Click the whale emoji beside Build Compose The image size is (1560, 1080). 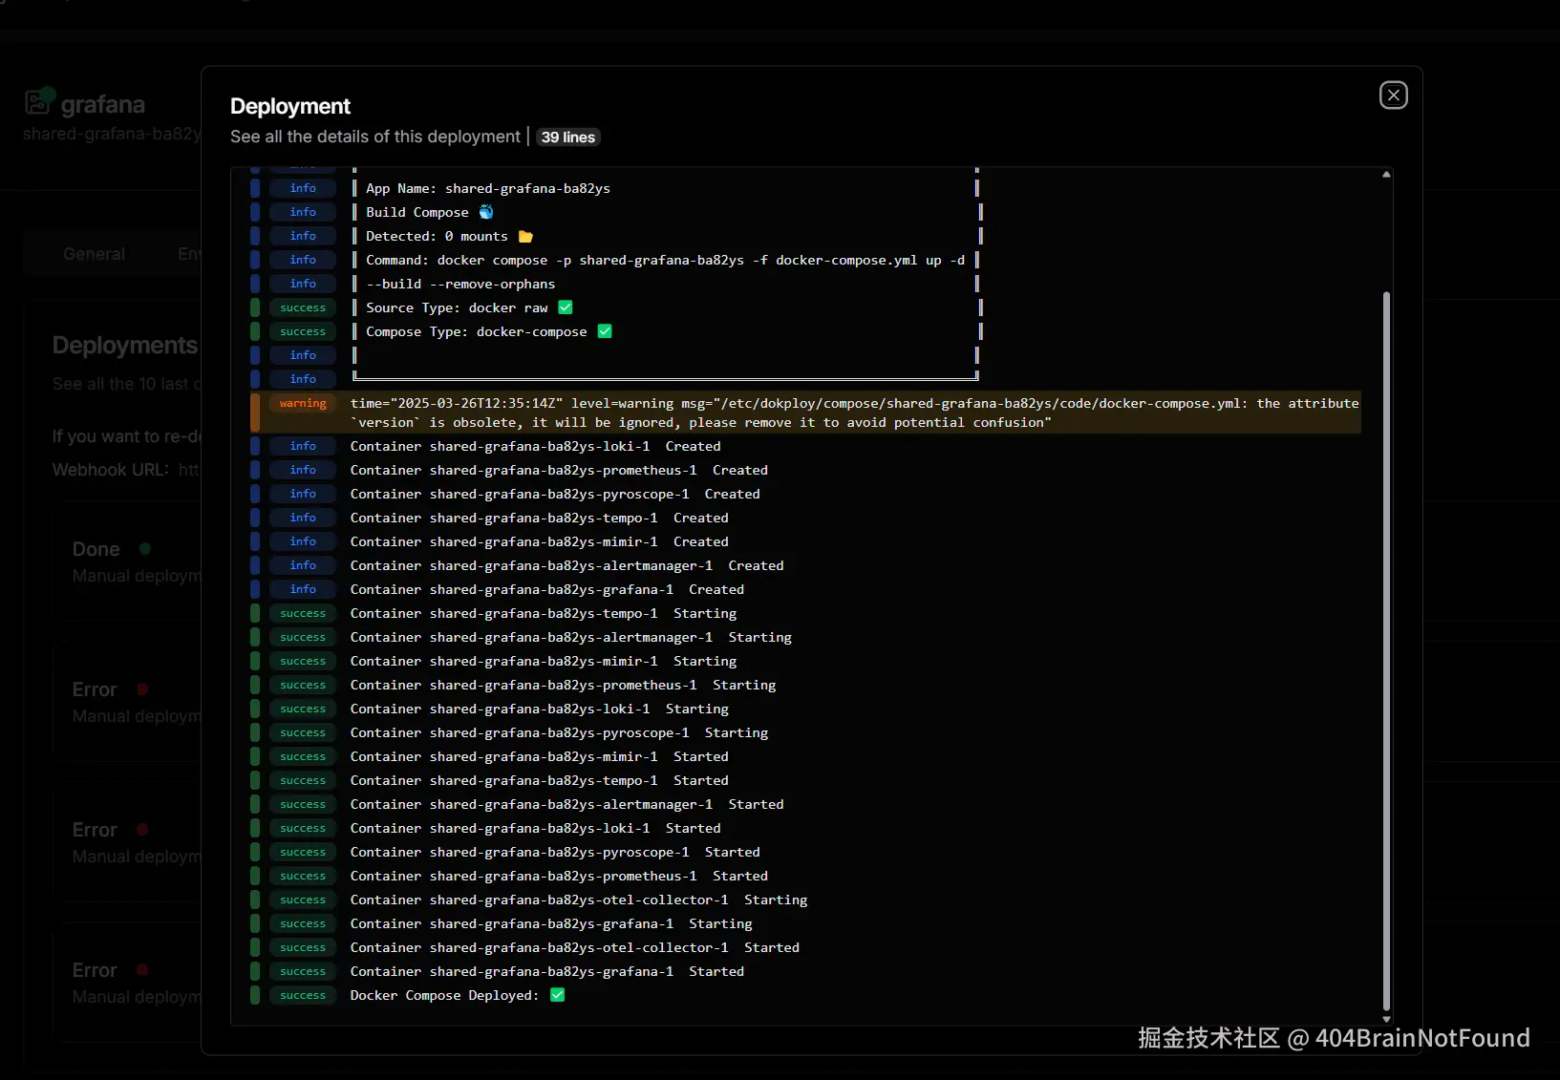(x=486, y=212)
